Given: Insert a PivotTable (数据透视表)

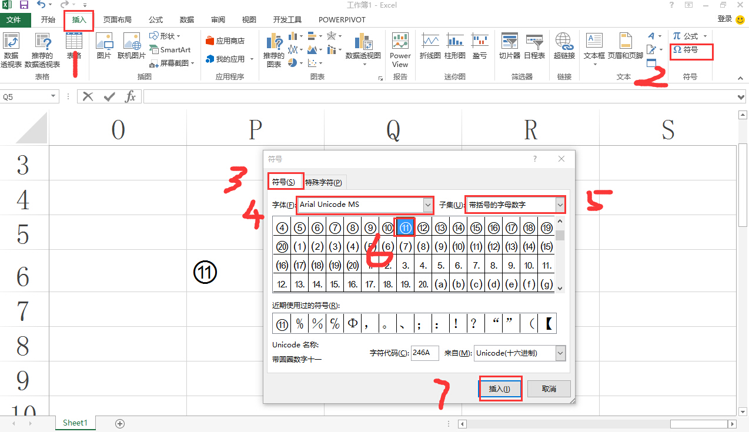Looking at the screenshot, I should [11, 50].
